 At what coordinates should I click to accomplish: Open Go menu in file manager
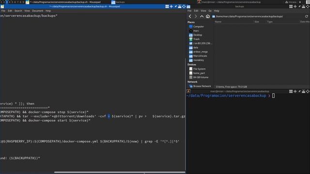(x=210, y=11)
